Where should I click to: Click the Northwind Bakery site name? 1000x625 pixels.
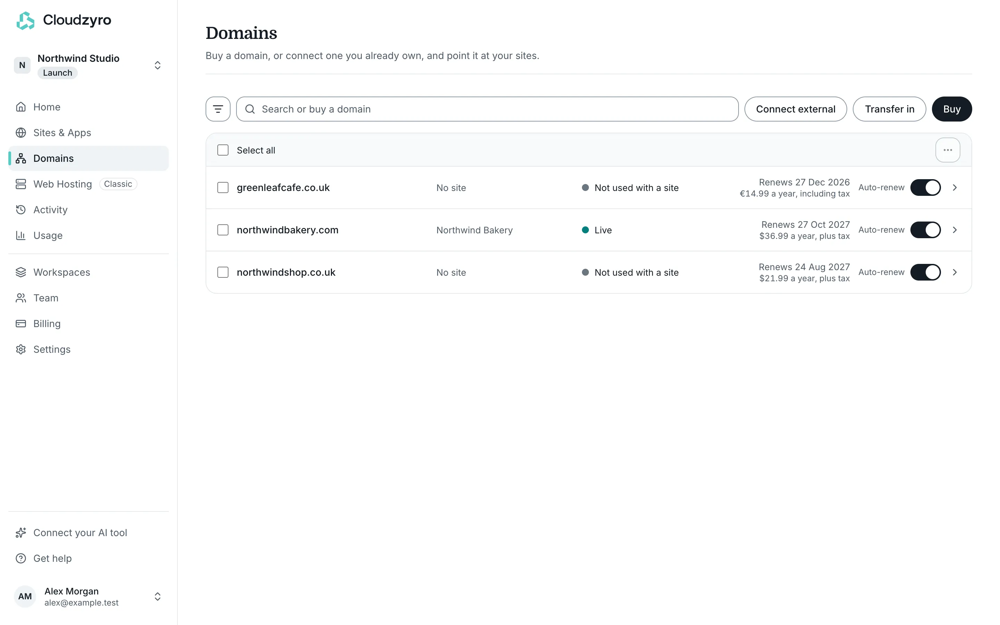pyautogui.click(x=474, y=230)
